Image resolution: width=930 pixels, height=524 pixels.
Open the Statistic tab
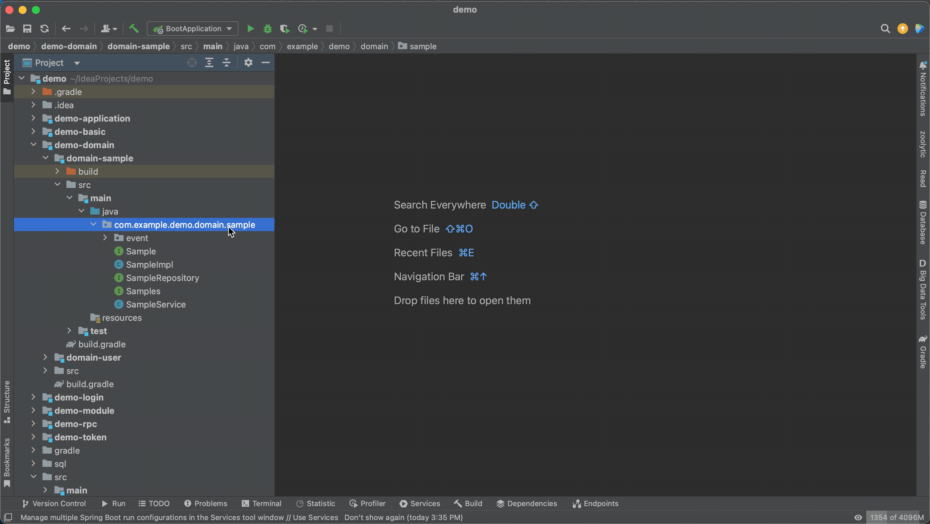coord(316,503)
